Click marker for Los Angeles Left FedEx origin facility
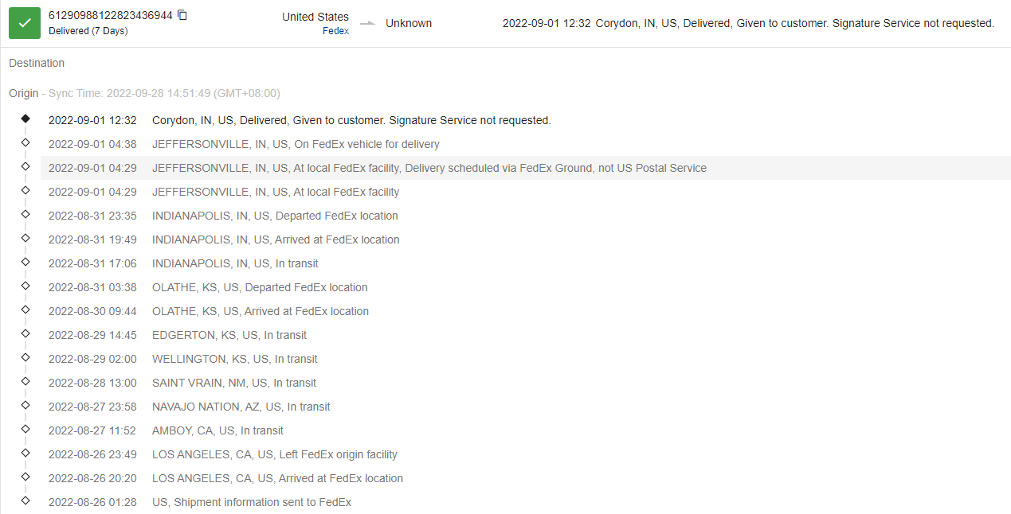The height and width of the screenshot is (514, 1011). (25, 453)
